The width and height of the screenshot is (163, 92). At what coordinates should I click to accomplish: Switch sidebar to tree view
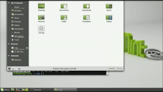coord(13,69)
